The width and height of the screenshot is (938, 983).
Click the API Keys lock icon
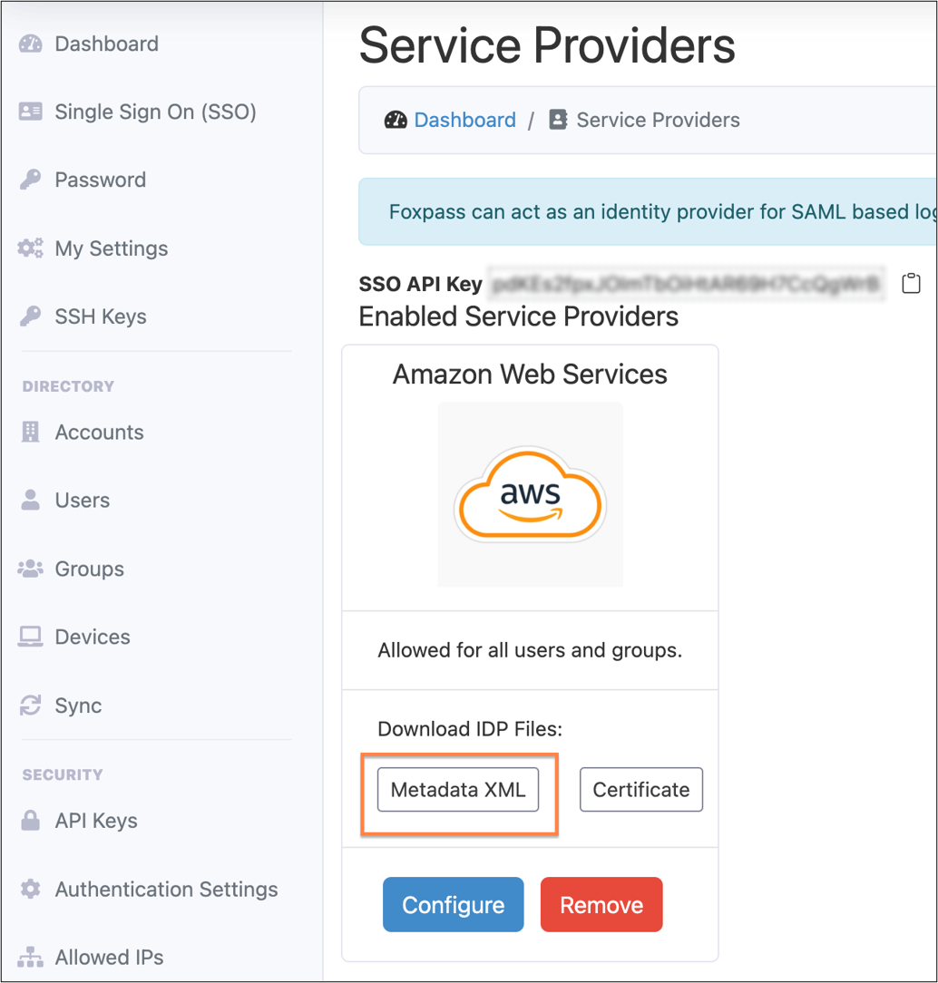point(30,820)
